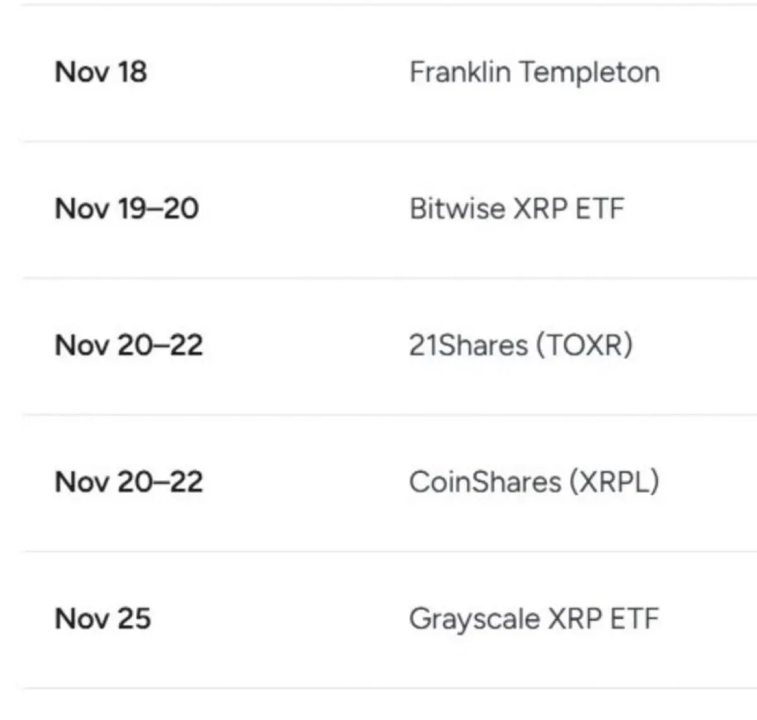Select the (TOXR) ticker symbol
The height and width of the screenshot is (720, 757).
pos(585,345)
